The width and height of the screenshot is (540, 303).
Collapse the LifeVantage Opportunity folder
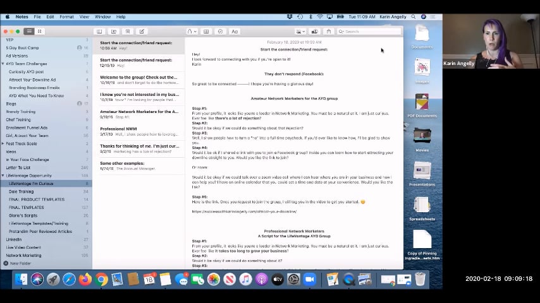click(x=3, y=175)
